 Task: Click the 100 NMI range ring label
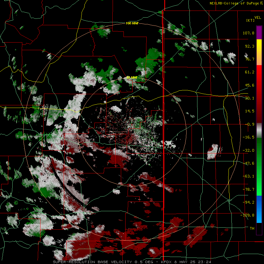[x=132, y=23]
